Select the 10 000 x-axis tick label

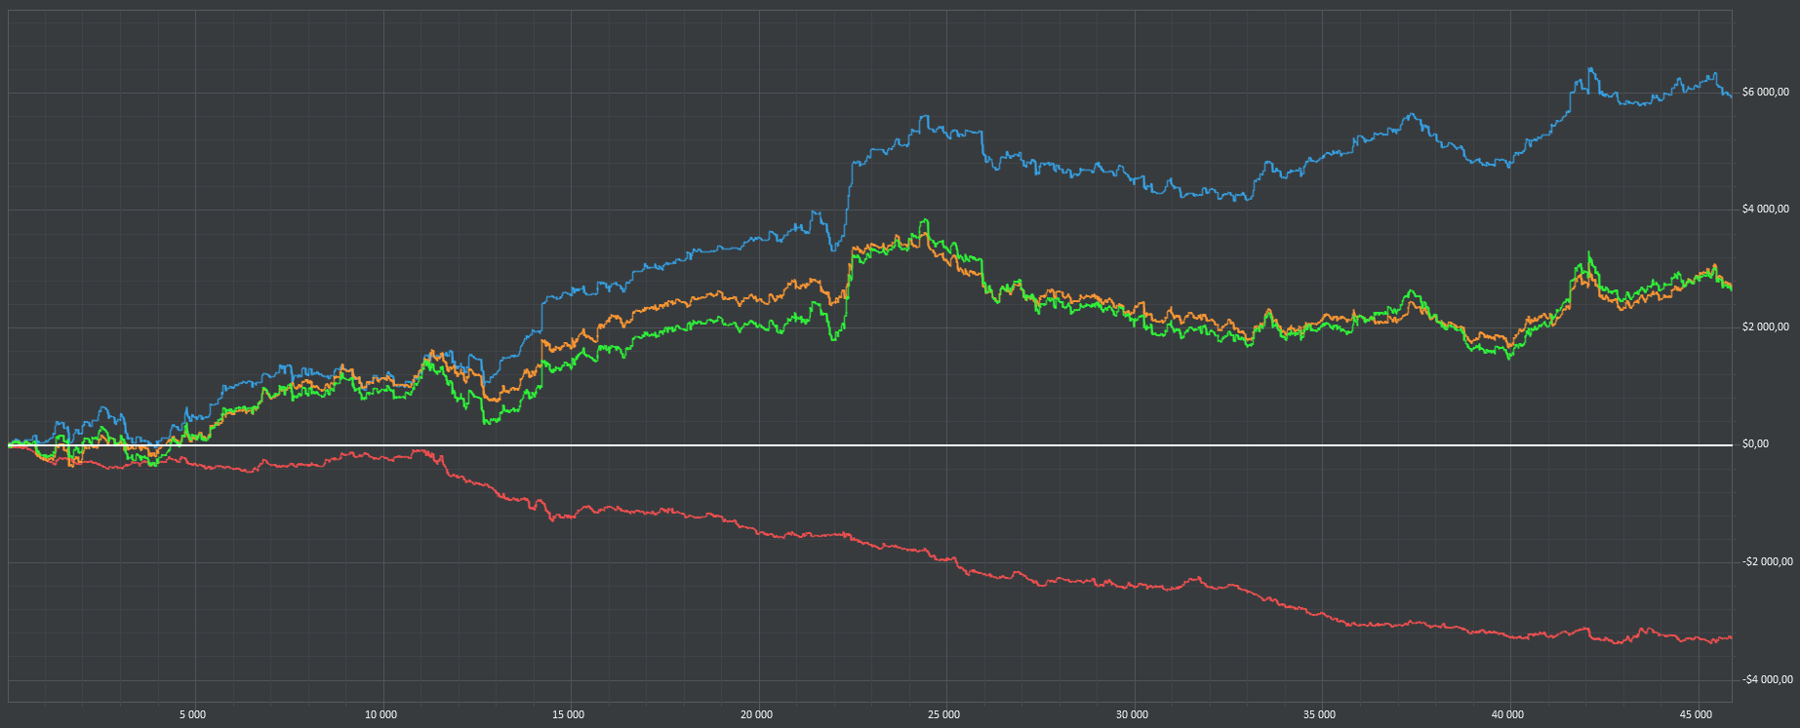(380, 715)
